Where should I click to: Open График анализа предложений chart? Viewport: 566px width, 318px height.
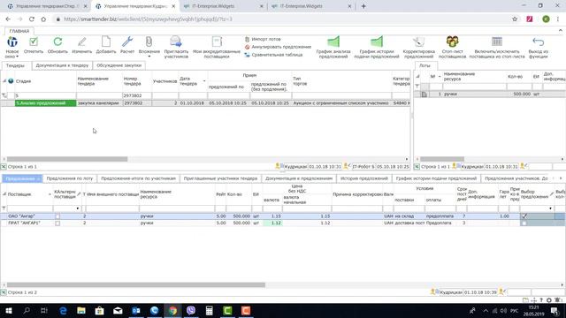[333, 47]
